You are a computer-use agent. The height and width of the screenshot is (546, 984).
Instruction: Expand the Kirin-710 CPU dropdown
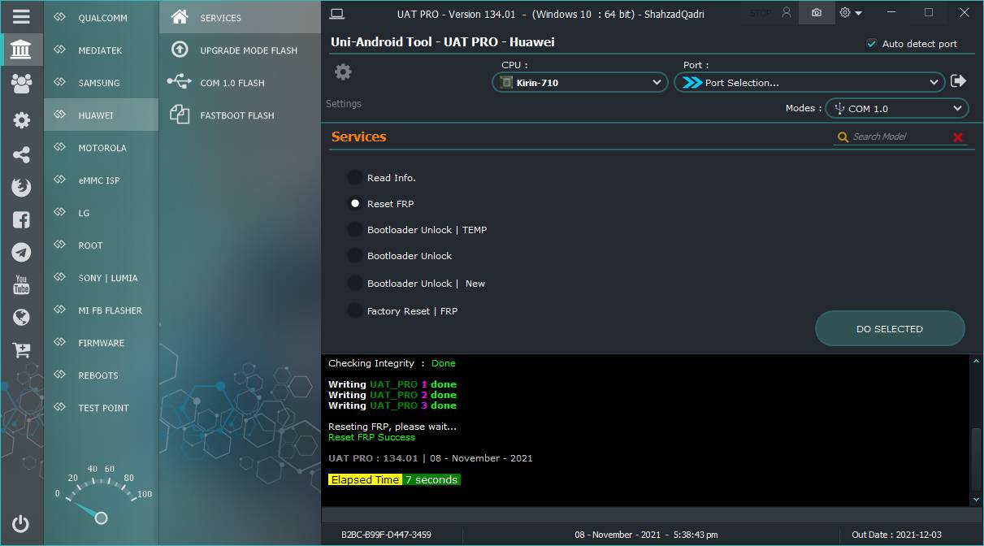click(580, 82)
